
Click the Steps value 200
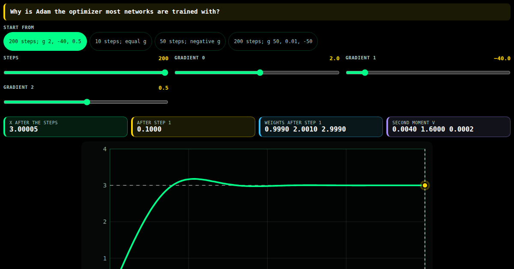point(163,58)
